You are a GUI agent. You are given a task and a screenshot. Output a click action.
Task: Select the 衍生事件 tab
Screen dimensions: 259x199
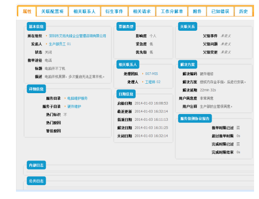[x=114, y=12]
